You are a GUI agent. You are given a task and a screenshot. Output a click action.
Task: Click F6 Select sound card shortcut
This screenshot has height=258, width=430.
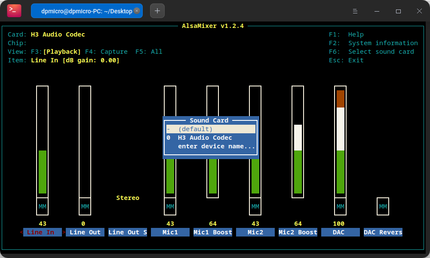[372, 52]
